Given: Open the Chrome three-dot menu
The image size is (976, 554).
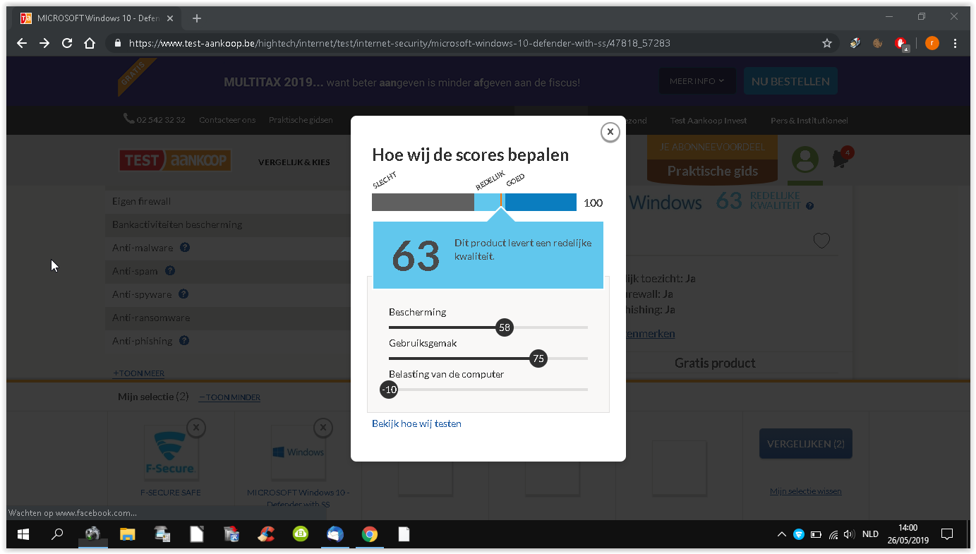Looking at the screenshot, I should (x=955, y=43).
